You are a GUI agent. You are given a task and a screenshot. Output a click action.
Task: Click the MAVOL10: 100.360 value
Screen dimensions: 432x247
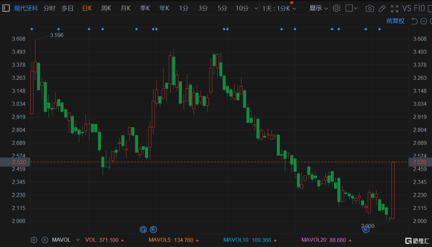pyautogui.click(x=250, y=240)
